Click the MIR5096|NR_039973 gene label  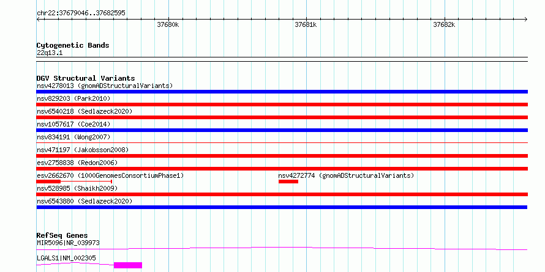[68, 243]
